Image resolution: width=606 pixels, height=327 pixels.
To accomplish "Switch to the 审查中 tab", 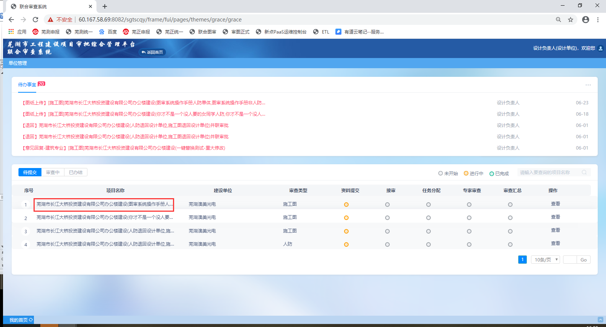I will [53, 172].
